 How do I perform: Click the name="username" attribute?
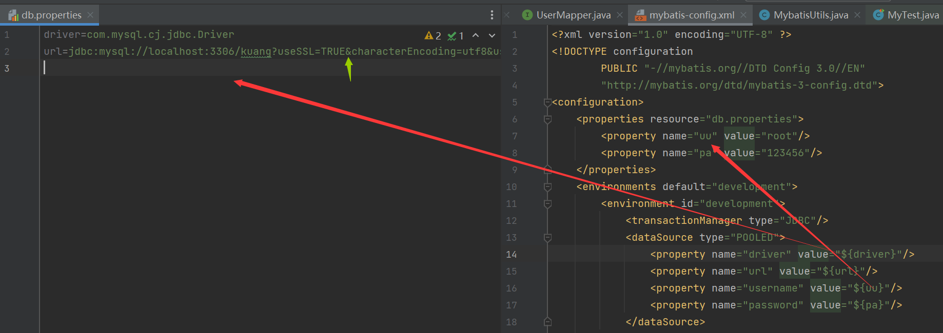point(758,288)
